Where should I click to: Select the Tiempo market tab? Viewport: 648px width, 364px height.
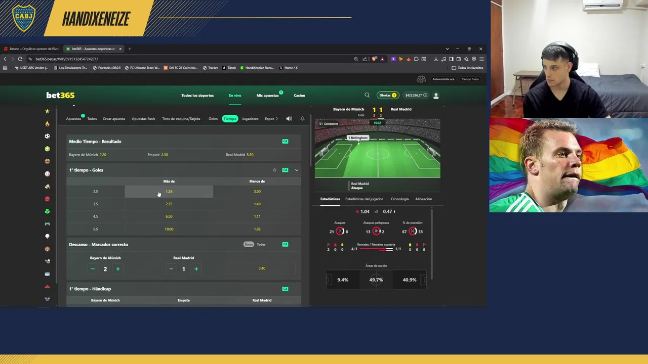pos(230,119)
